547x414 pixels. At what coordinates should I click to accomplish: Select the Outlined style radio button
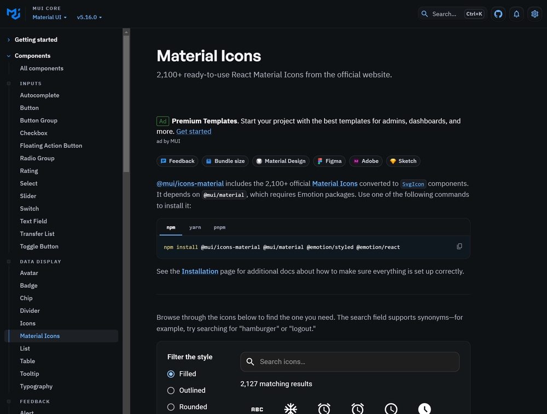170,390
